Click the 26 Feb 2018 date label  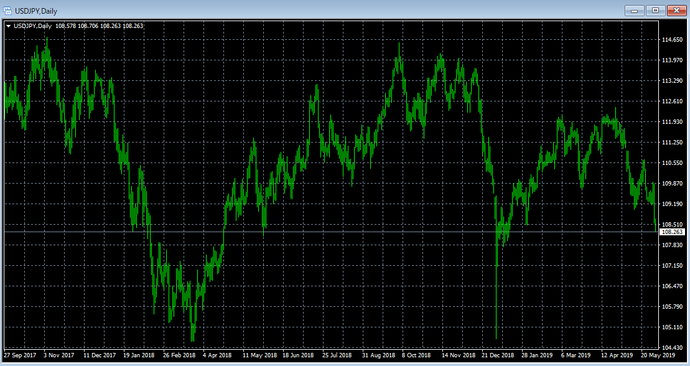click(179, 355)
